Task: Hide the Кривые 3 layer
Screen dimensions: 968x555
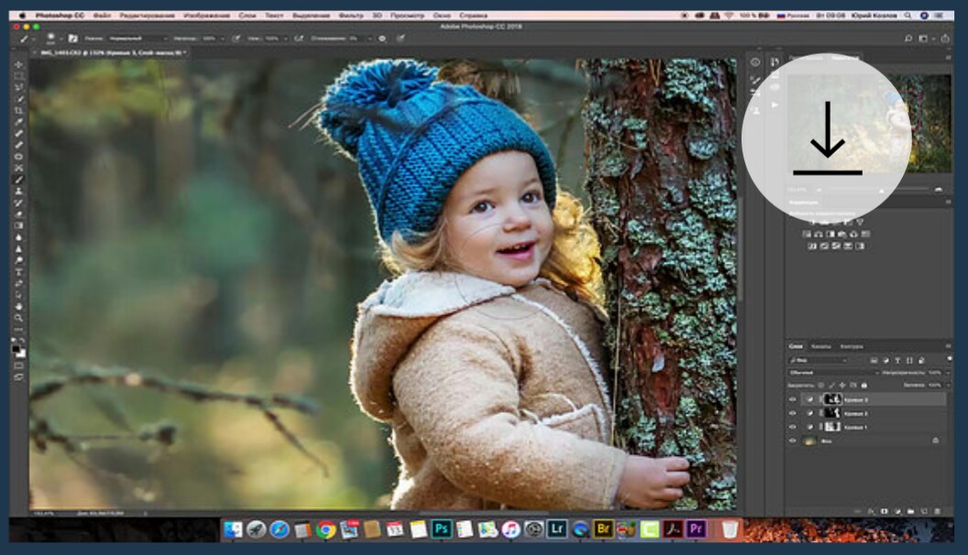Action: 793,399
